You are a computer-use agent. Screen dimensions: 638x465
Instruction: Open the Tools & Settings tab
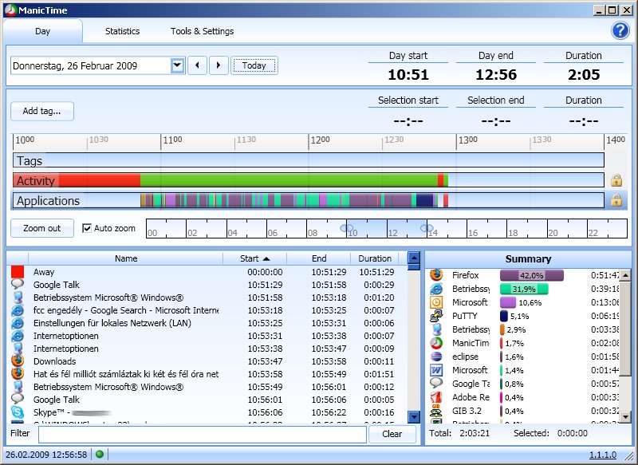click(203, 31)
